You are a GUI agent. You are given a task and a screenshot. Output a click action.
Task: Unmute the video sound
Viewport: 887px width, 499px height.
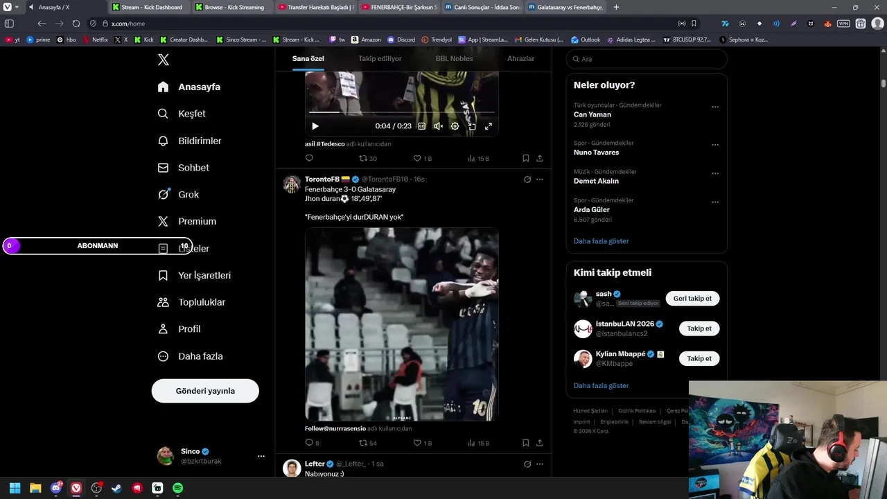(x=438, y=126)
